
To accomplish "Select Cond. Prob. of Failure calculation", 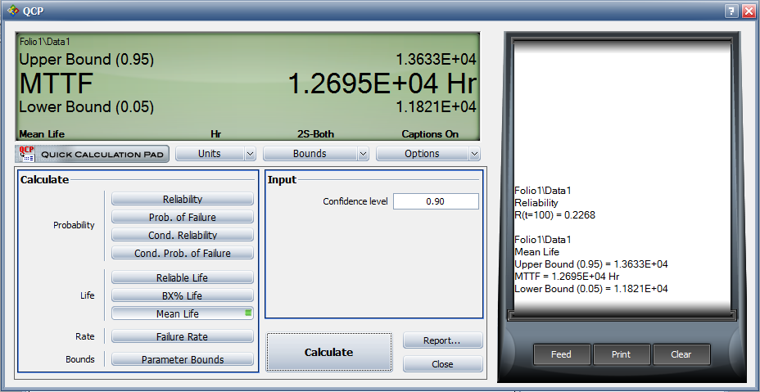I will coord(183,253).
